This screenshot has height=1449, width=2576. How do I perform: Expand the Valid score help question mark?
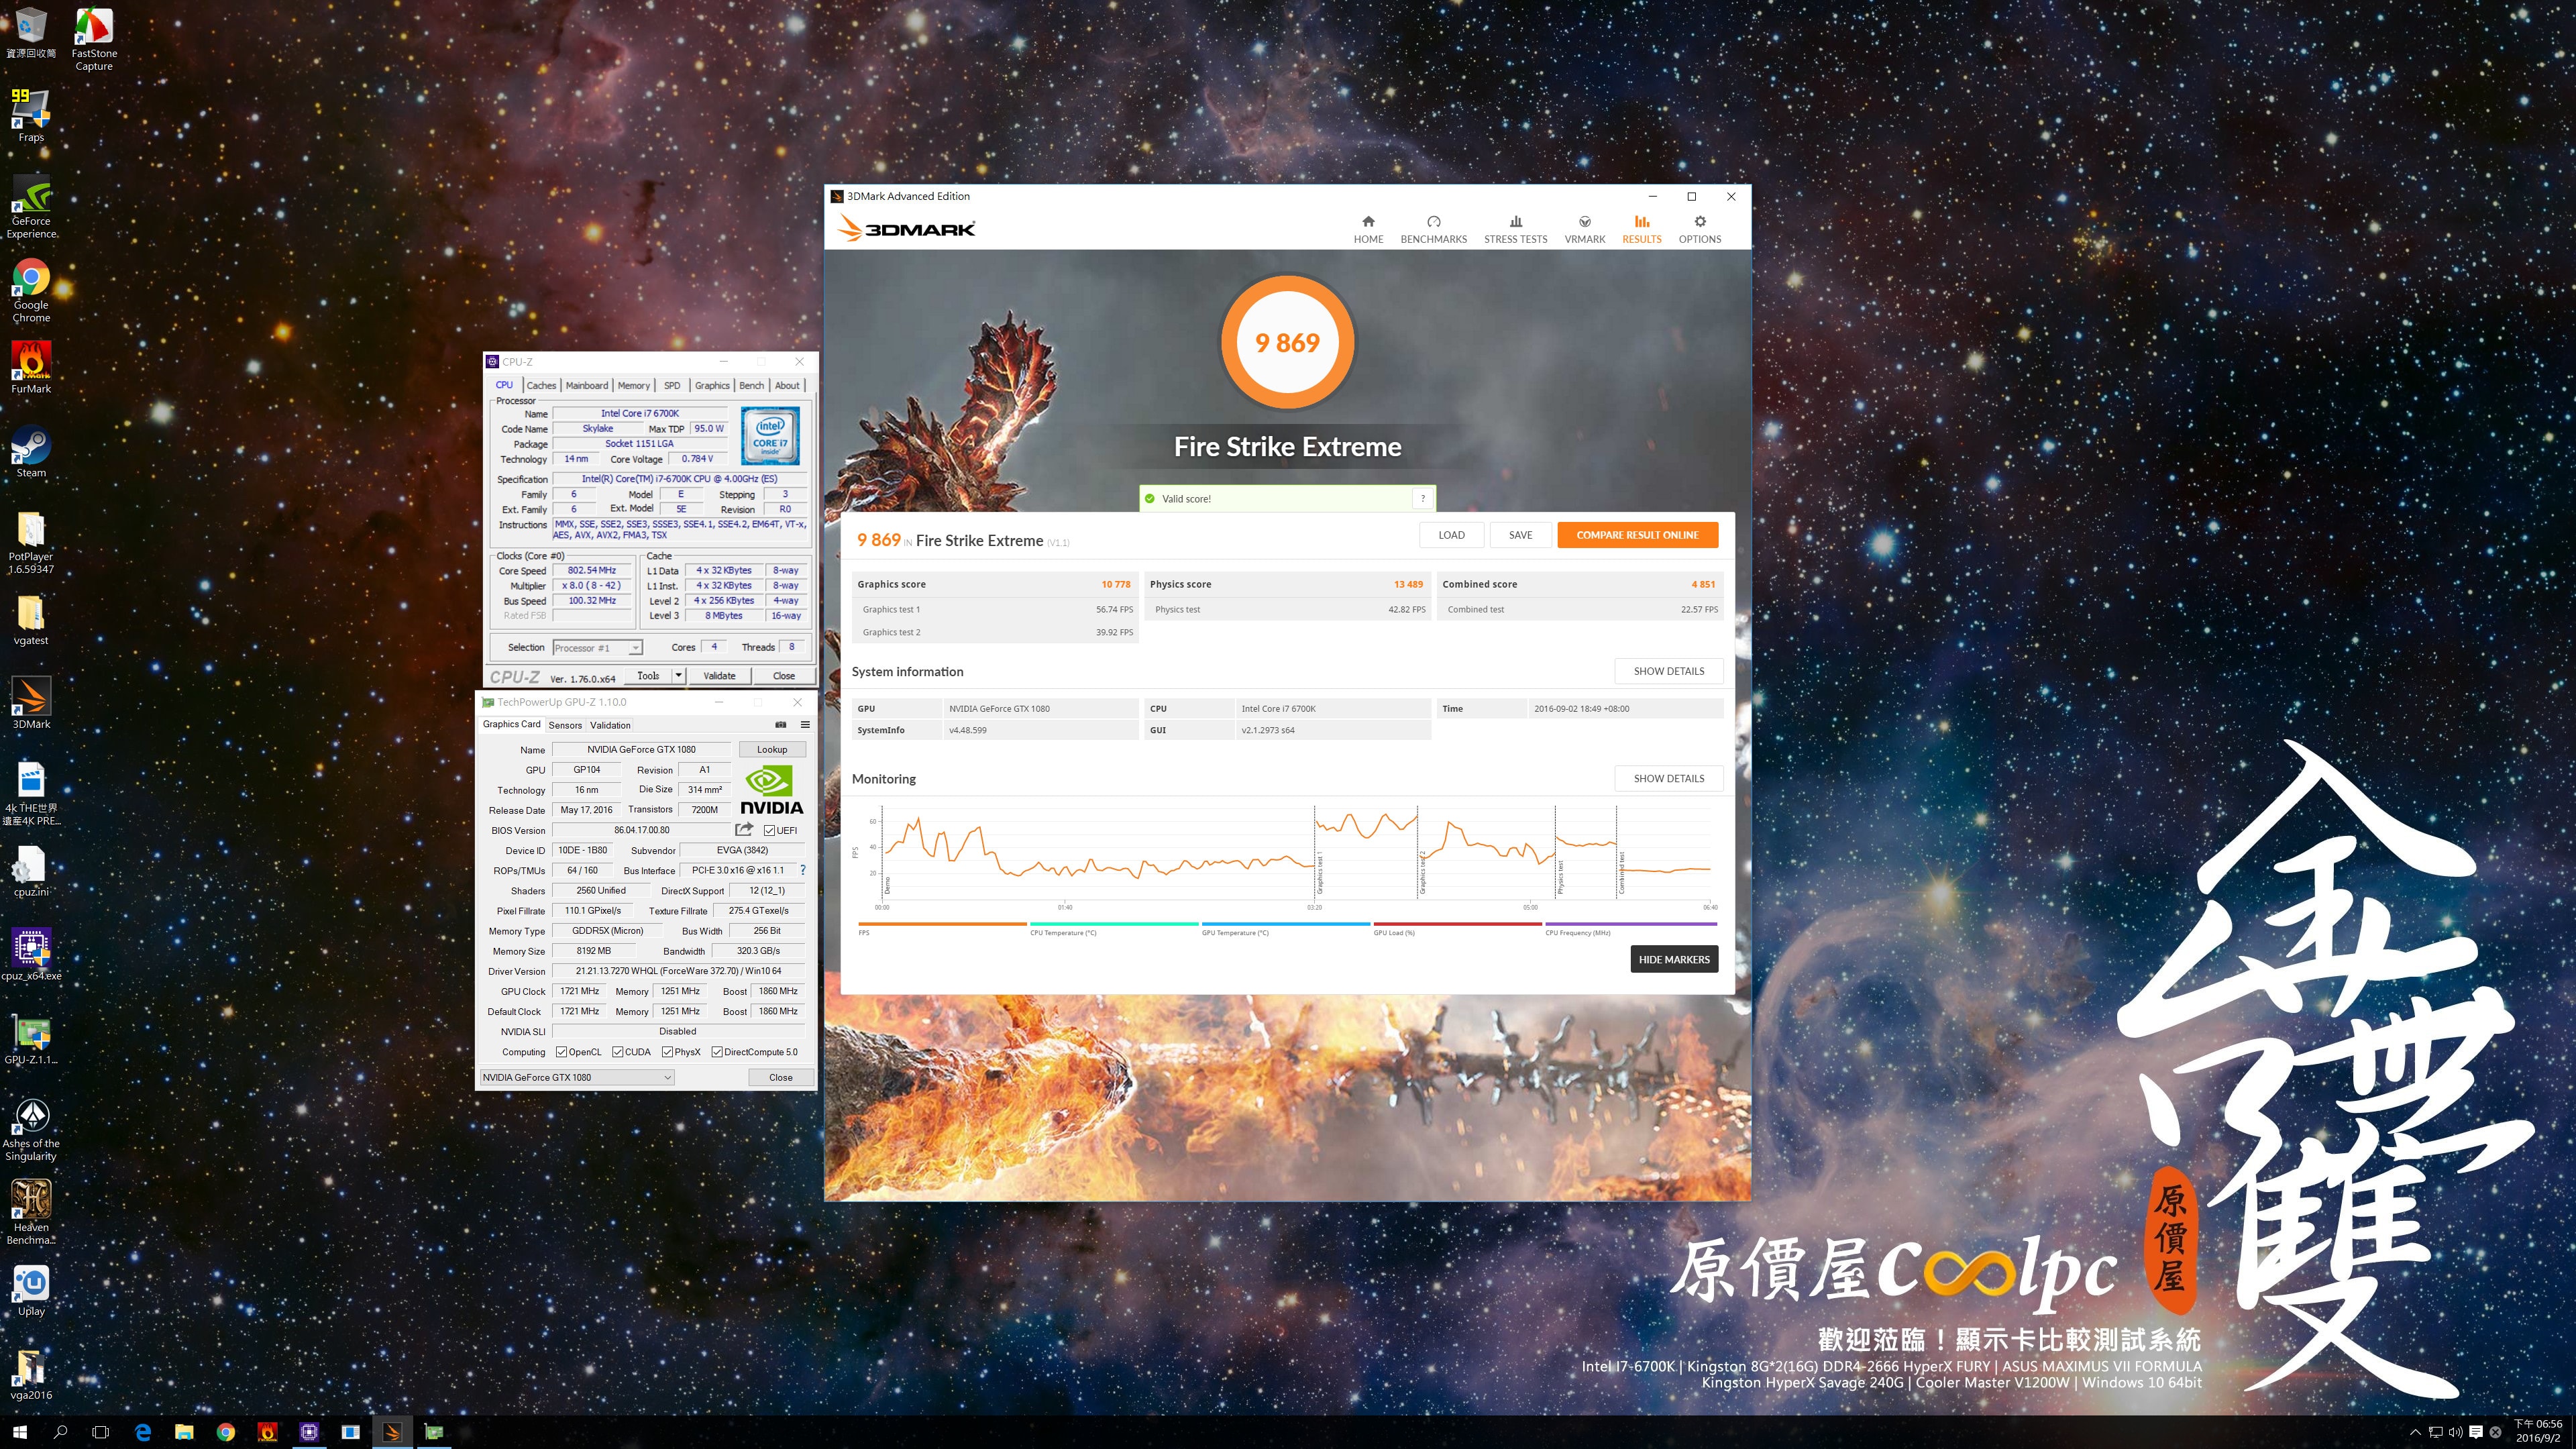(x=1422, y=498)
